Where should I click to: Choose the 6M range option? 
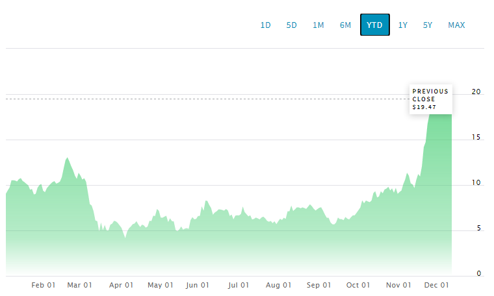pos(345,25)
